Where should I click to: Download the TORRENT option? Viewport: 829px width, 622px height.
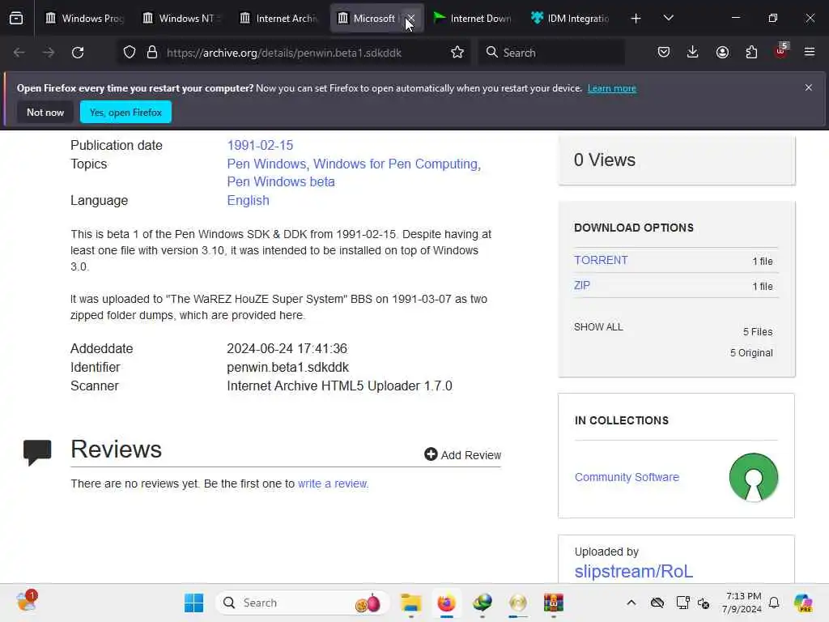pyautogui.click(x=602, y=260)
